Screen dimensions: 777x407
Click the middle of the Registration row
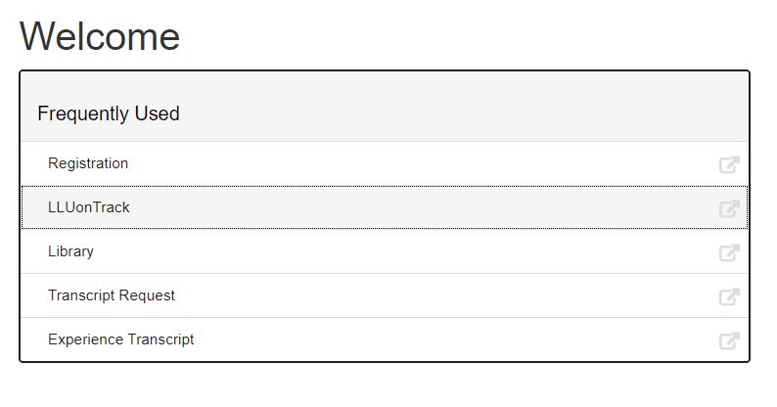384,163
